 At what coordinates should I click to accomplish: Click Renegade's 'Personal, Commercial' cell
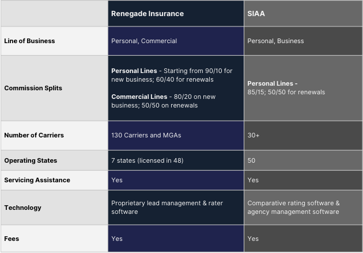tap(144, 41)
